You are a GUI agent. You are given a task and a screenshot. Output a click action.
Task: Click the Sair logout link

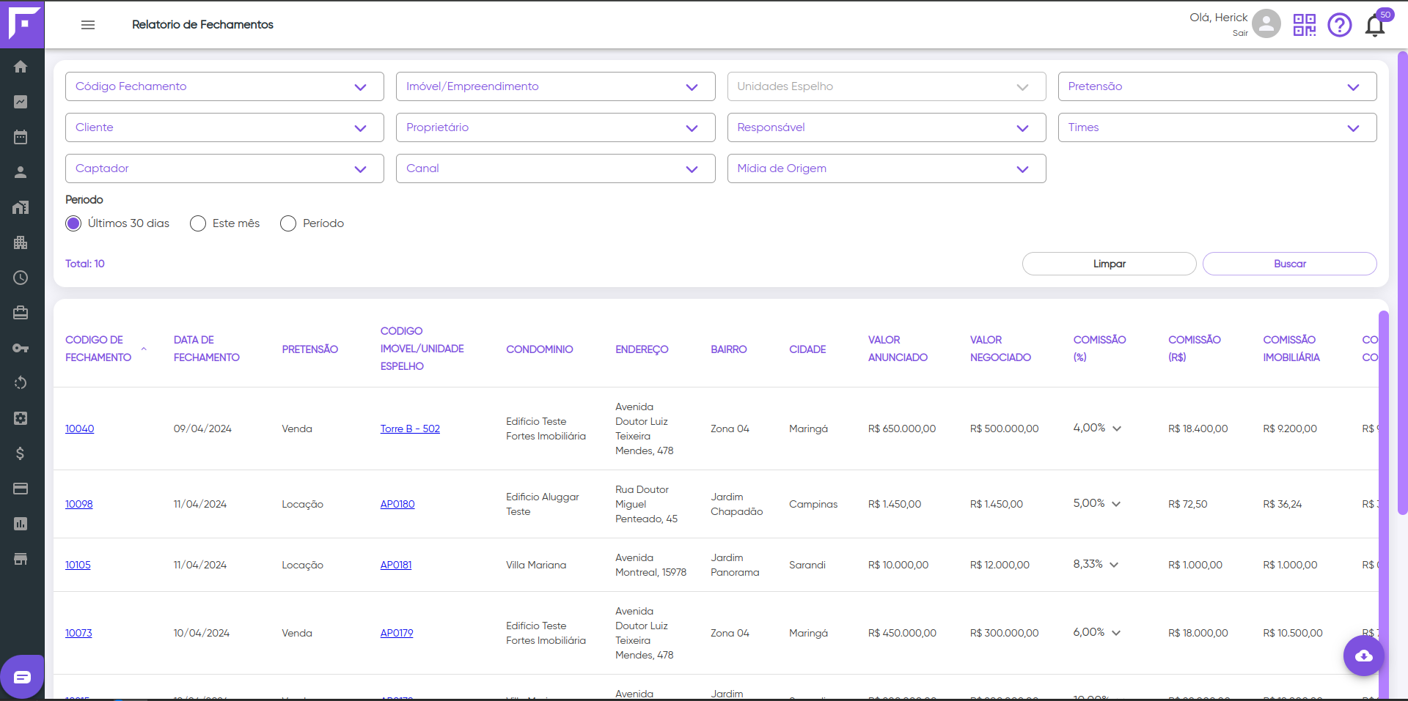[1240, 33]
